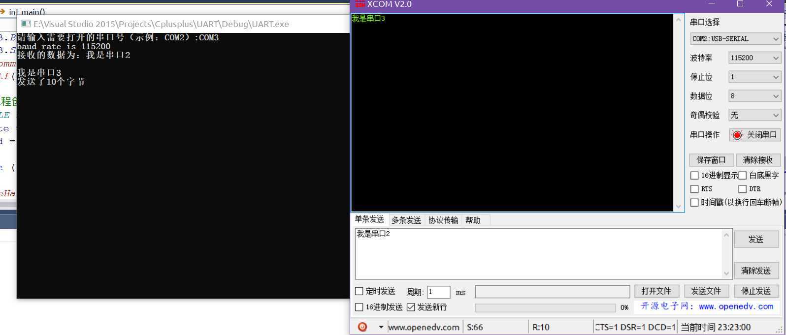Image resolution: width=786 pixels, height=335 pixels.
Task: Toggle the RTS checkbox
Action: (x=694, y=189)
